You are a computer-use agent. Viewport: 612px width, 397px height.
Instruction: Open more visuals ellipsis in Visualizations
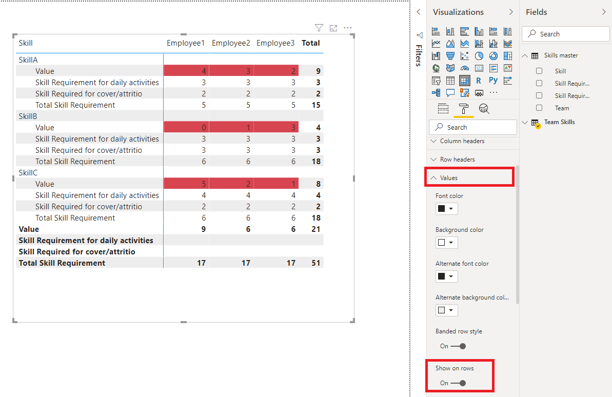point(493,92)
